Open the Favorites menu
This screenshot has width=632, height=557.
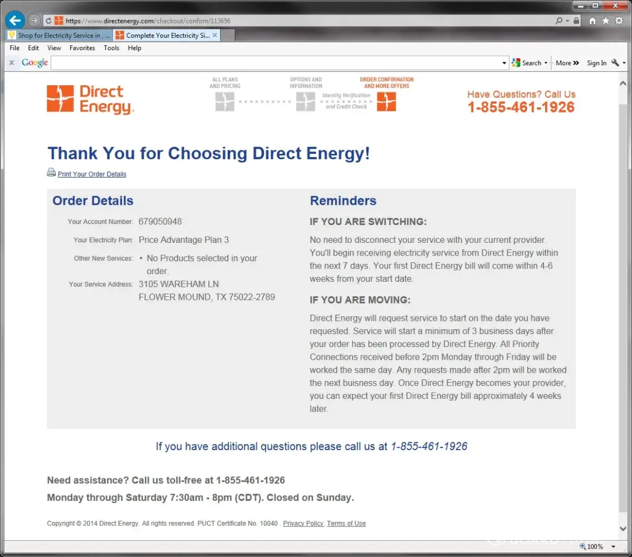82,47
